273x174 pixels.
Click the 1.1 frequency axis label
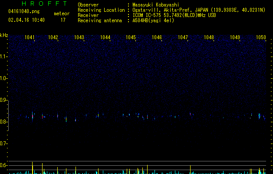click(x=3, y=57)
